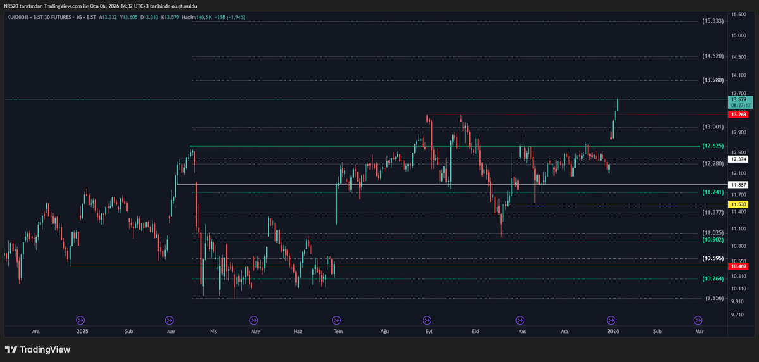
Task: Click the Şub label next to 2025
Action: click(x=128, y=331)
